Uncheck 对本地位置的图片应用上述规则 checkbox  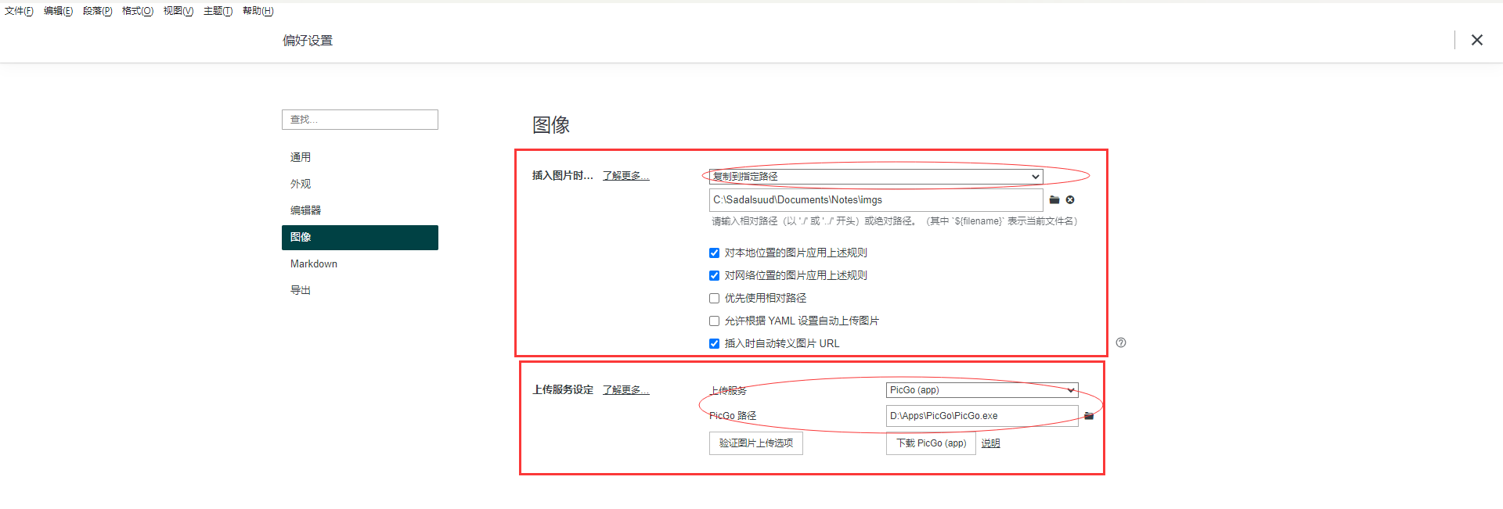[714, 253]
